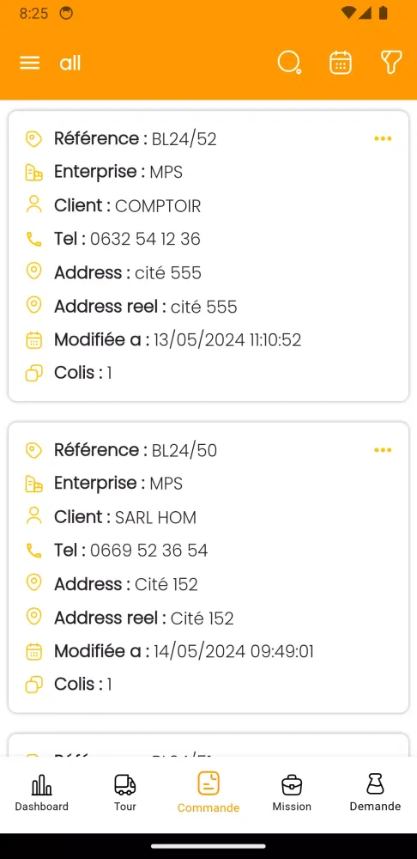Select the Commande tab

208,793
